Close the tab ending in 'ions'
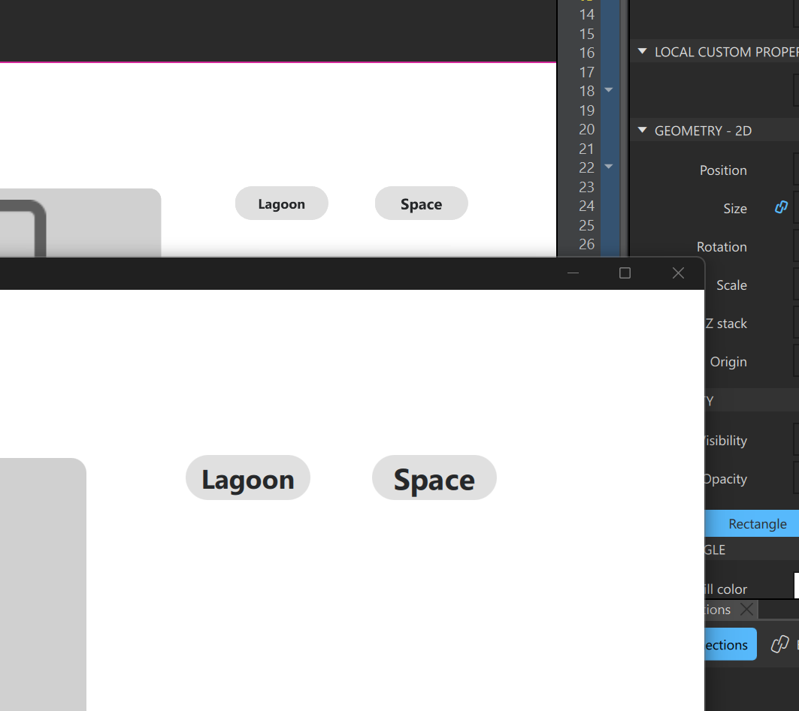This screenshot has width=799, height=711. (746, 609)
